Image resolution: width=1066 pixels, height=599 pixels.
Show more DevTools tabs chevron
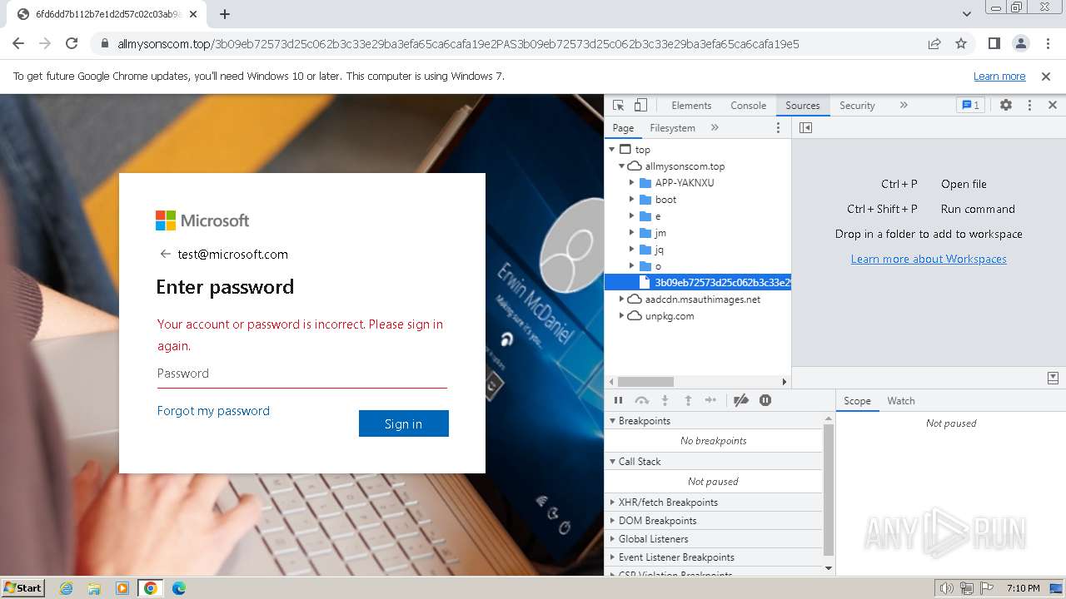(904, 105)
